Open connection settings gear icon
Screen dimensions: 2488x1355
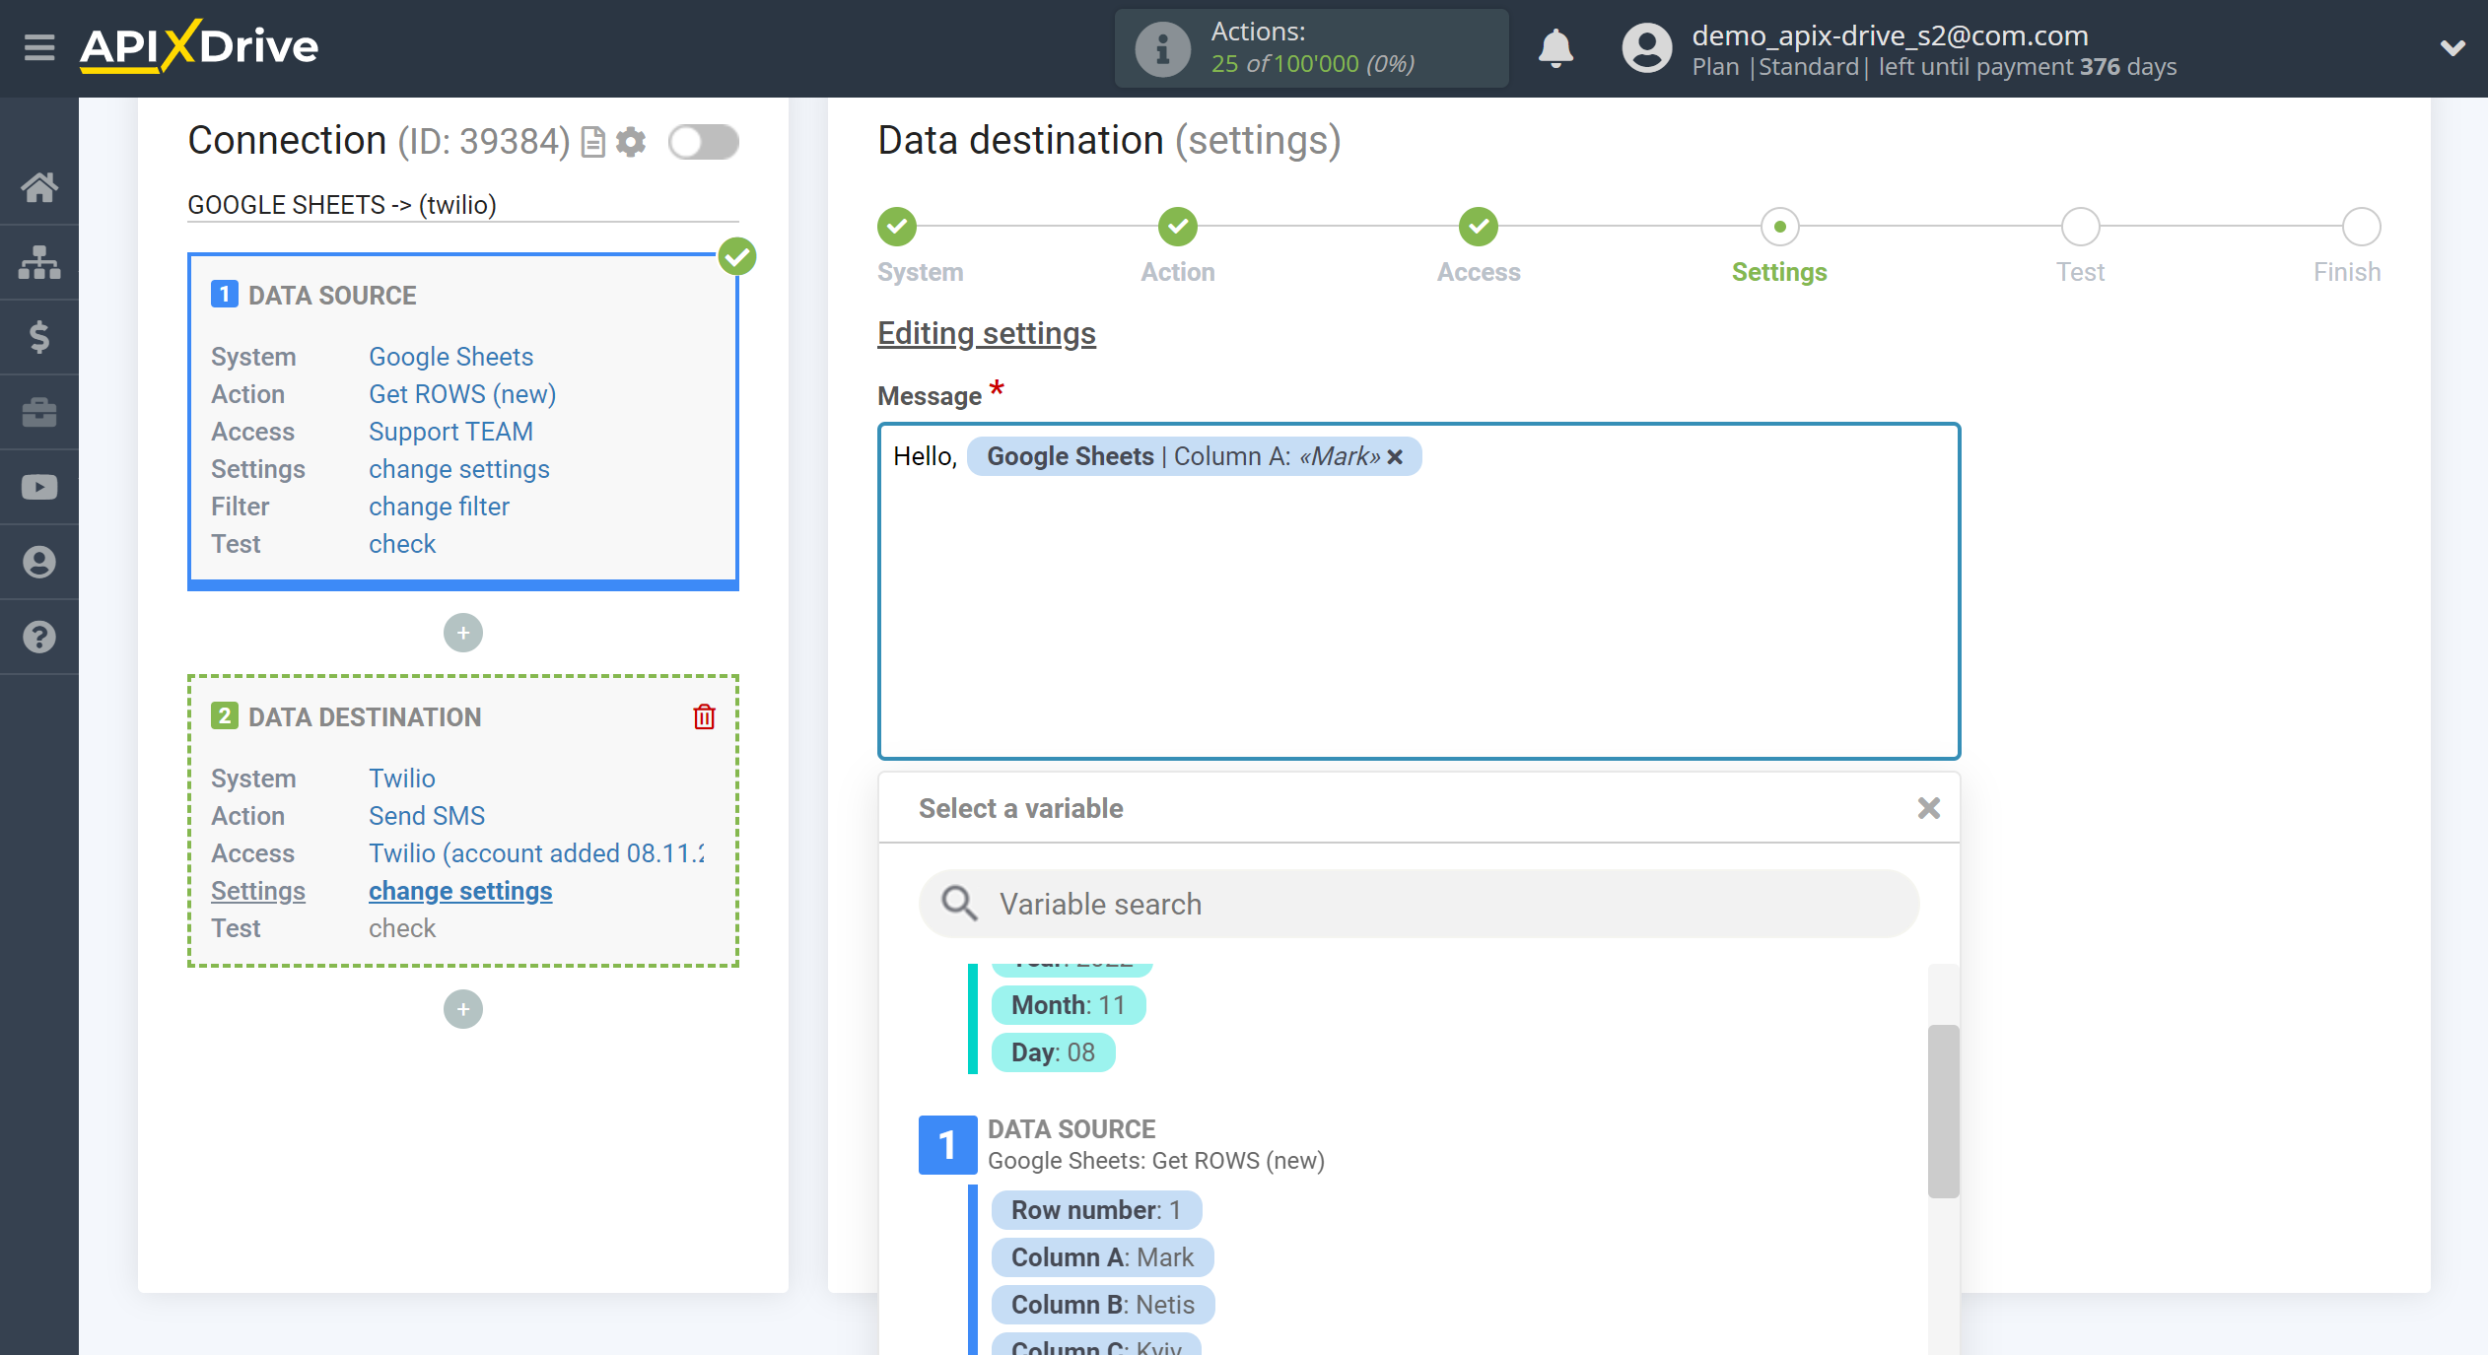tap(631, 142)
